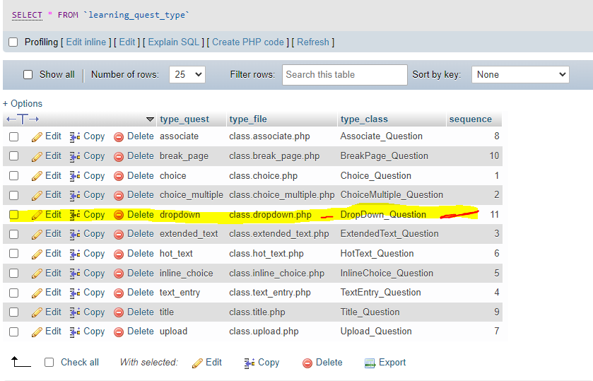This screenshot has height=381, width=593.
Task: Click the pencil Edit icon for associate row
Action: click(37, 136)
